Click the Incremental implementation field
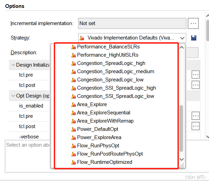 132,23
